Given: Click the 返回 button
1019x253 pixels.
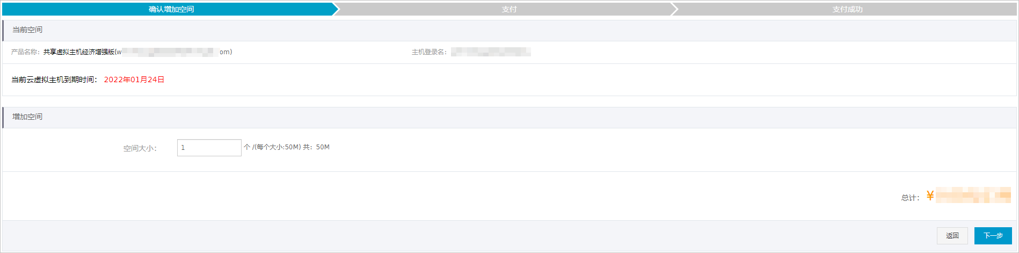Looking at the screenshot, I should coord(952,236).
